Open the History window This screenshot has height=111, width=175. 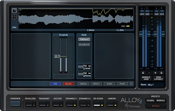click(96, 84)
